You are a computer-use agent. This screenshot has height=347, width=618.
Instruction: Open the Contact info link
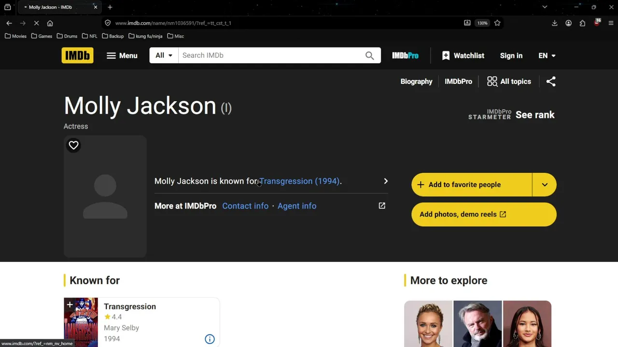[245, 206]
